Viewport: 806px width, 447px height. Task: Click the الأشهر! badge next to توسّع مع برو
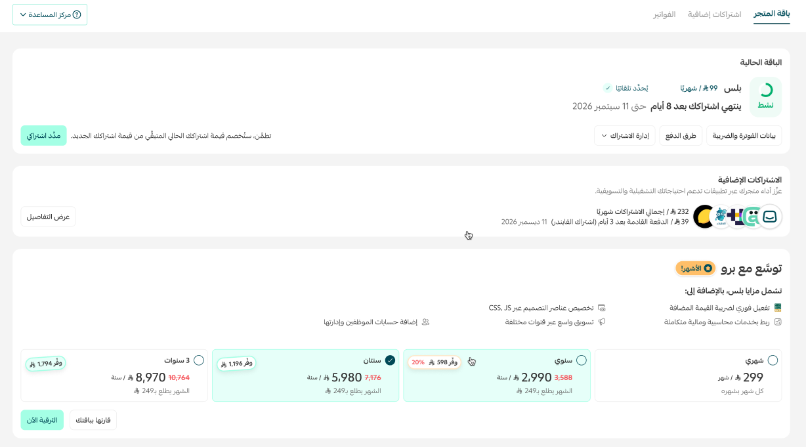click(694, 268)
